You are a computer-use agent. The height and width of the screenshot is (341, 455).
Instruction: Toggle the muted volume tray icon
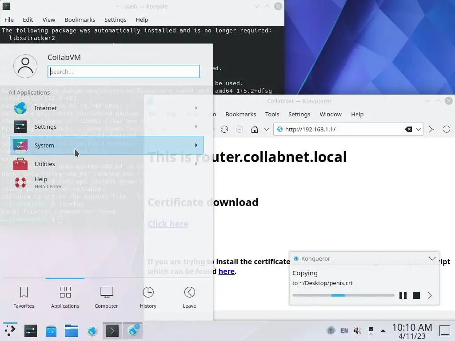click(x=358, y=330)
